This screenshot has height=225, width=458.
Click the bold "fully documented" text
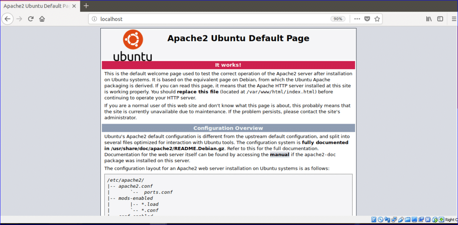325,143
